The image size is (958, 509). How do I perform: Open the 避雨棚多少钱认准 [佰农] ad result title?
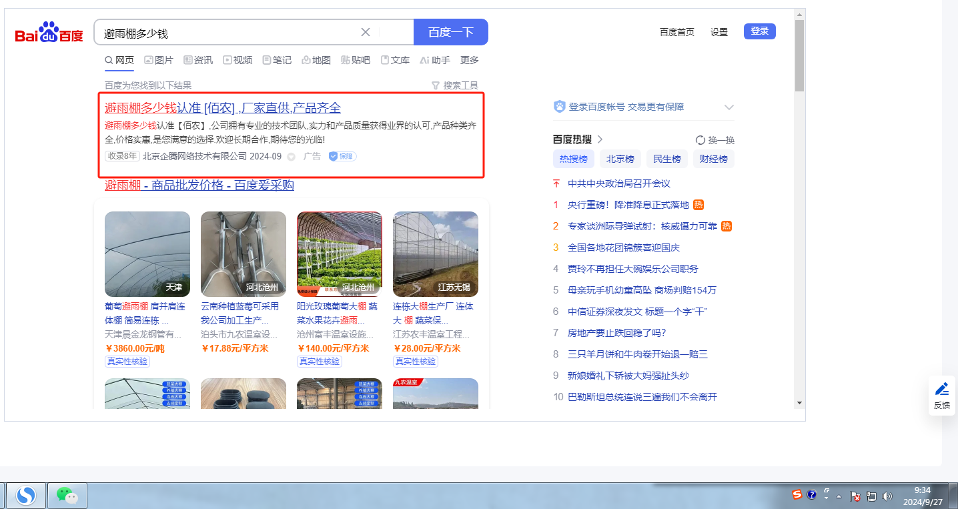pos(223,108)
